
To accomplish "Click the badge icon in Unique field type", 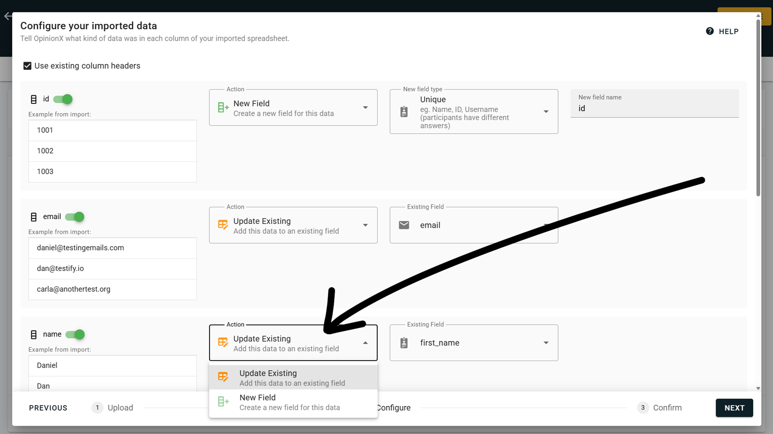I will pos(404,112).
